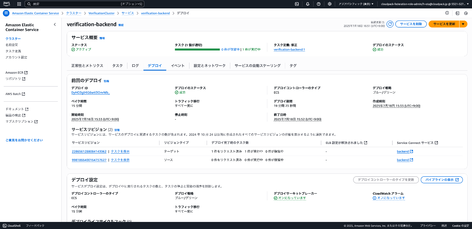Click サービスを更新 button

pyautogui.click(x=444, y=24)
